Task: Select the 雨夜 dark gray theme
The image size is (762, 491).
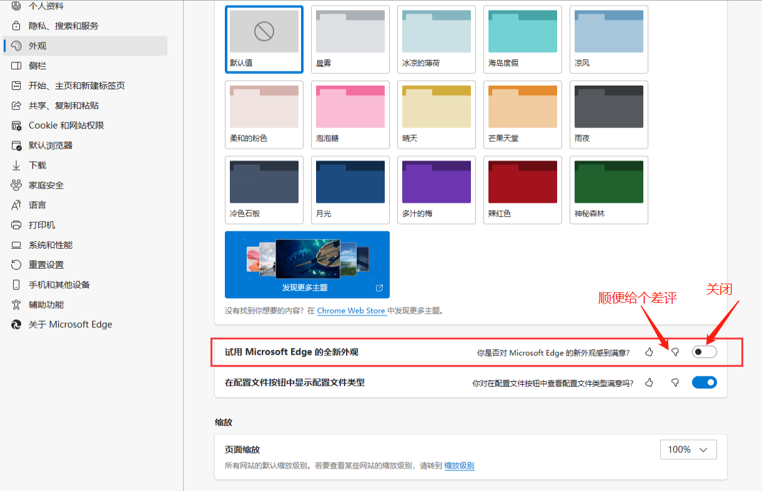Action: (609, 114)
